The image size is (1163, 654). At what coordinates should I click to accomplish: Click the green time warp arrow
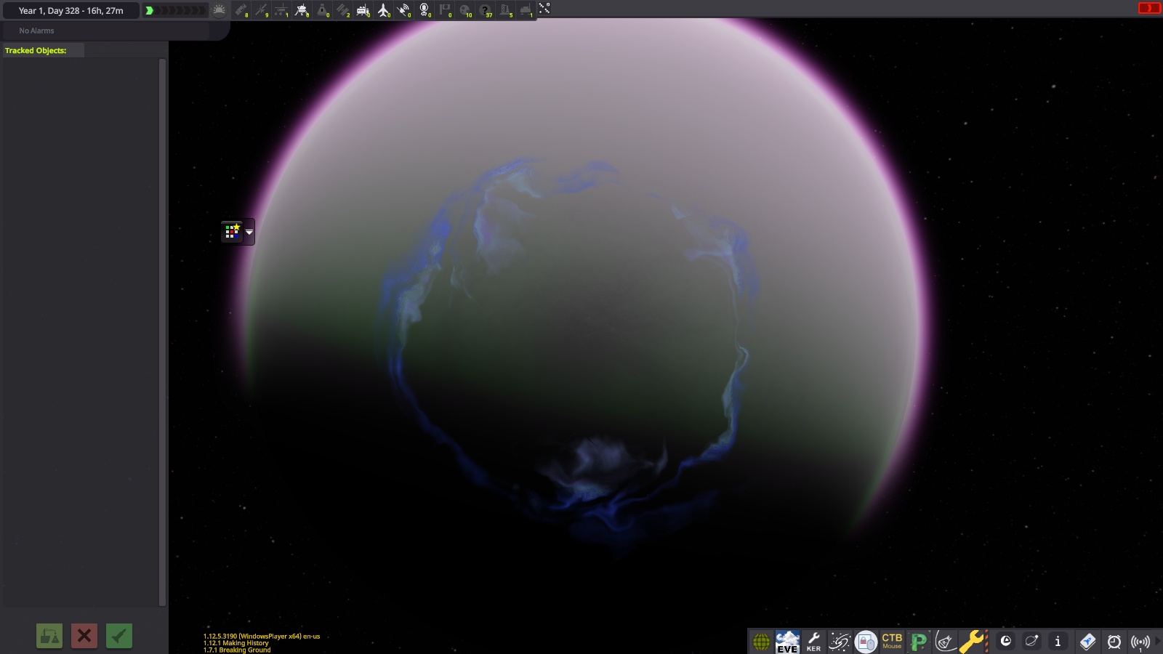click(149, 11)
